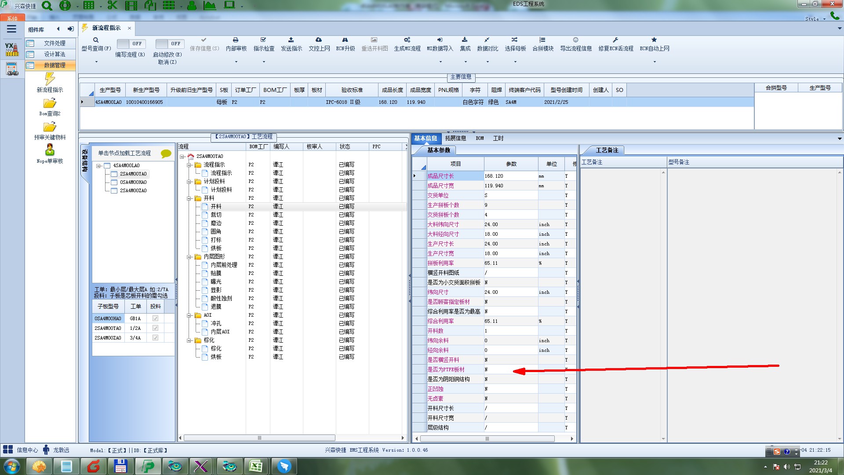Open Excel from the Windows taskbar
The width and height of the screenshot is (844, 475).
click(x=256, y=466)
